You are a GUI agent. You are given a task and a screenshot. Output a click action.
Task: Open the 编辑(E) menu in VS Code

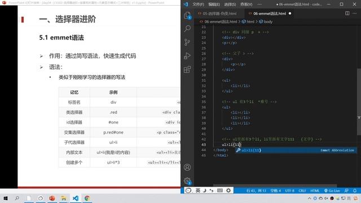coord(214,4)
